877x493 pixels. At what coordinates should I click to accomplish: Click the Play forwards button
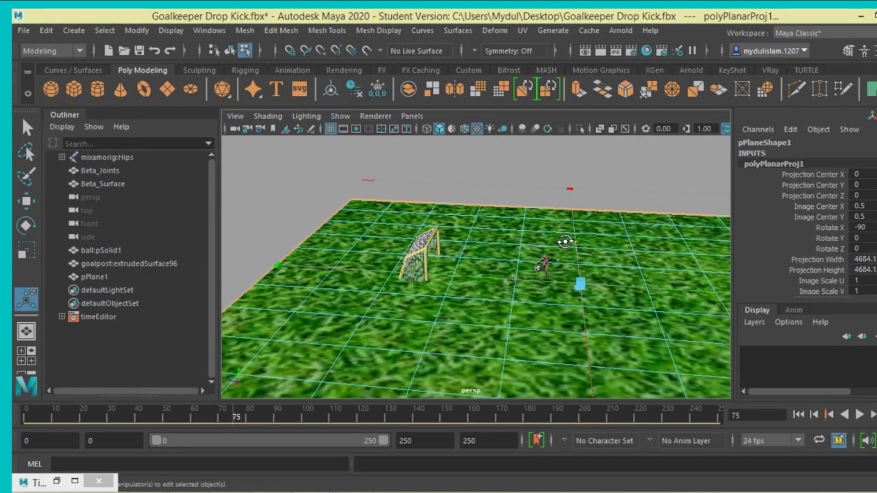point(860,414)
